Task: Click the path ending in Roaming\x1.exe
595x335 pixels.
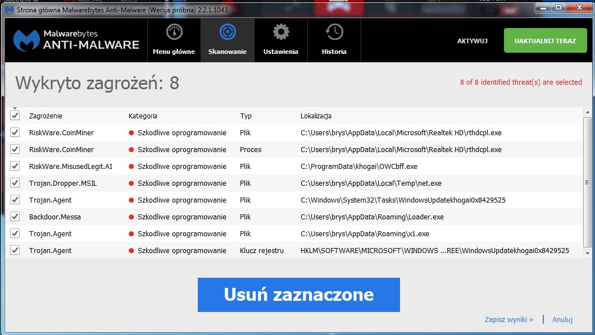Action: click(x=365, y=234)
